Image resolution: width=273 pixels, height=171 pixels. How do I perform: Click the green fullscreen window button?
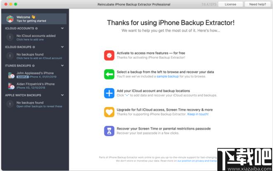pos(16,4)
